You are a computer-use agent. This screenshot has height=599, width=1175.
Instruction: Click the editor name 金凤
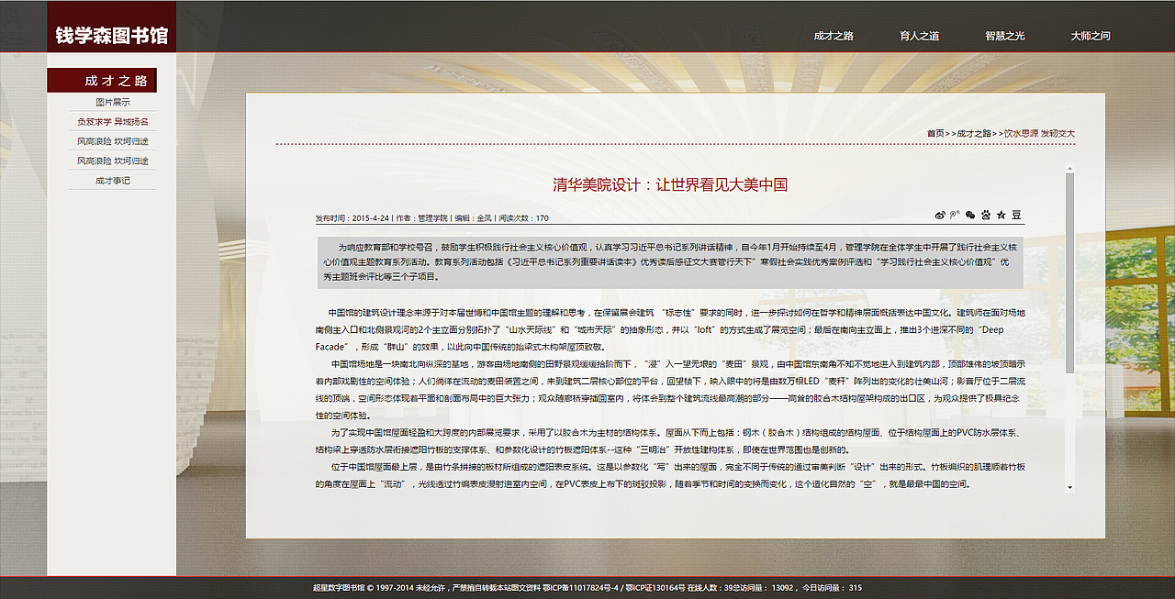(484, 218)
